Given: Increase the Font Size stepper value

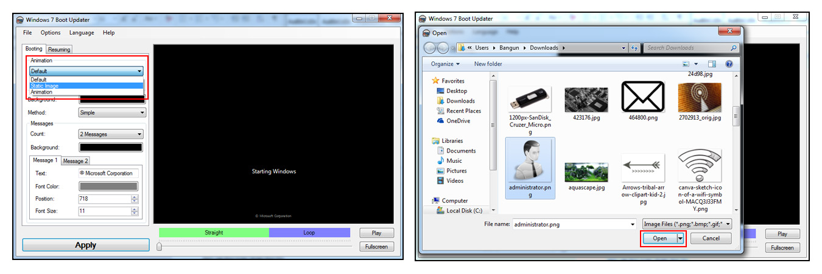Looking at the screenshot, I should 135,209.
